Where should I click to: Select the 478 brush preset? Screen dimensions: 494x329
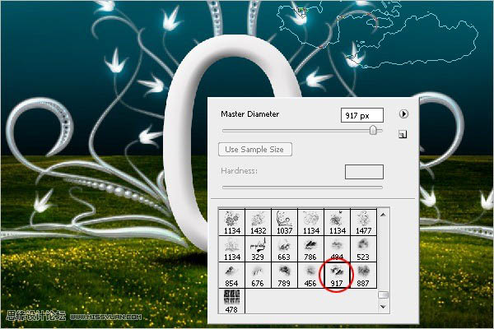point(231,301)
